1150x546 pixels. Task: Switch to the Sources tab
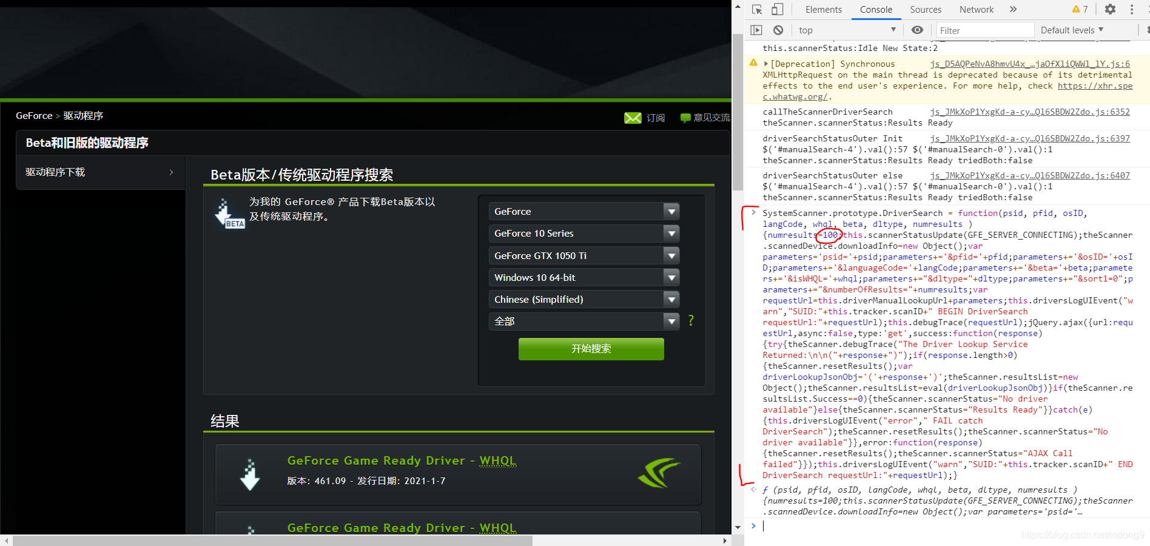pos(925,9)
